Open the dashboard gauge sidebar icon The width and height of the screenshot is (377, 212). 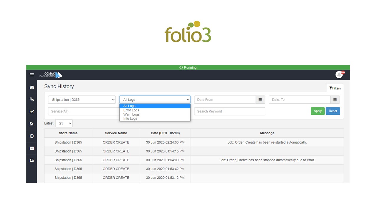pos(32,87)
